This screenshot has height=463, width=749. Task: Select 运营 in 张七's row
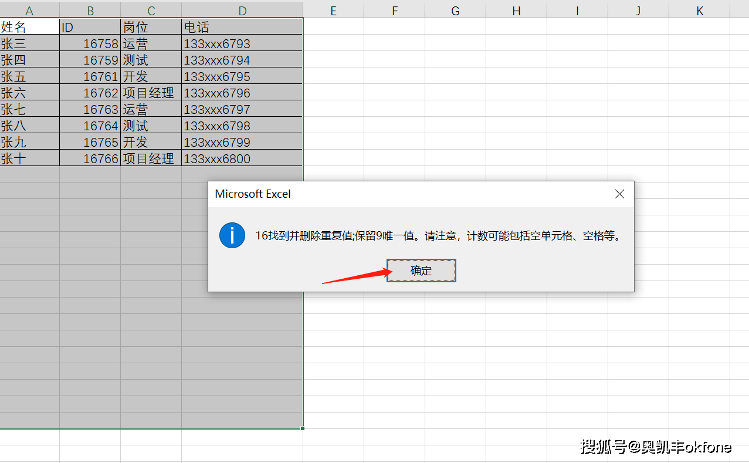(x=151, y=109)
